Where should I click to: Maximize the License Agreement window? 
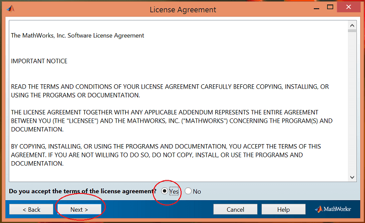click(x=330, y=7)
